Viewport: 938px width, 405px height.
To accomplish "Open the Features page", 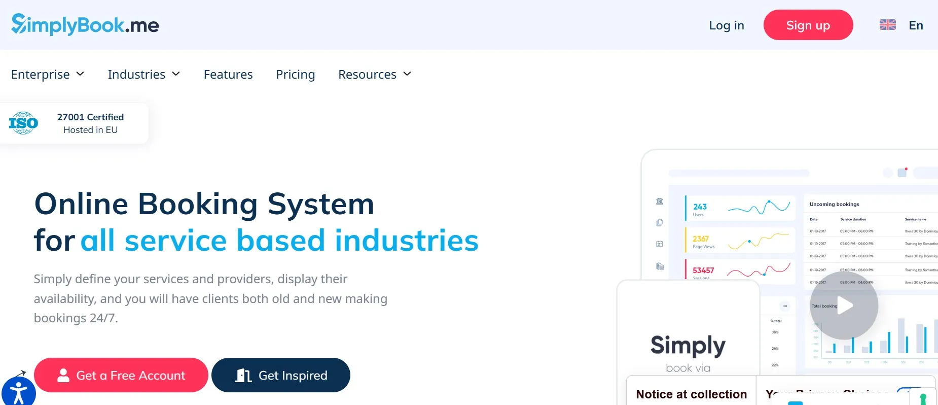I will (x=228, y=75).
